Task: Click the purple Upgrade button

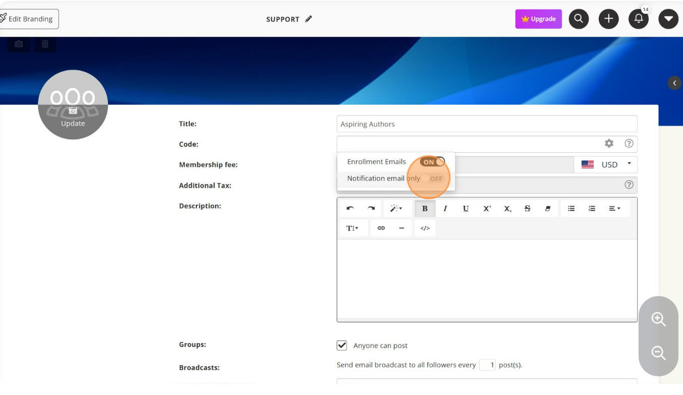Action: click(539, 19)
